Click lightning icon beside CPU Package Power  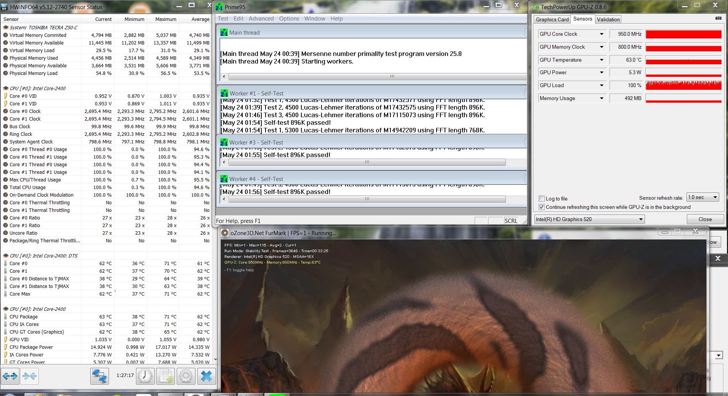tap(6, 347)
